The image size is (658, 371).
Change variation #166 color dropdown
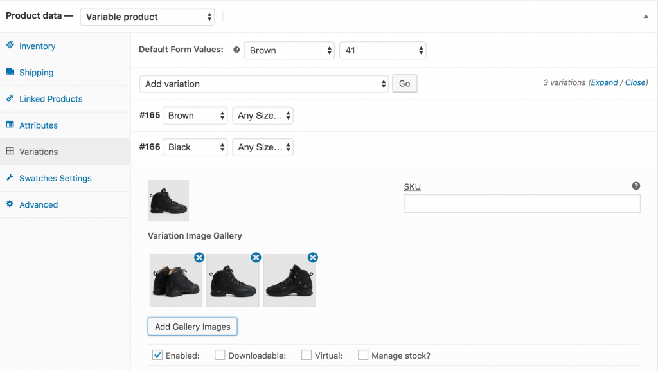point(195,147)
